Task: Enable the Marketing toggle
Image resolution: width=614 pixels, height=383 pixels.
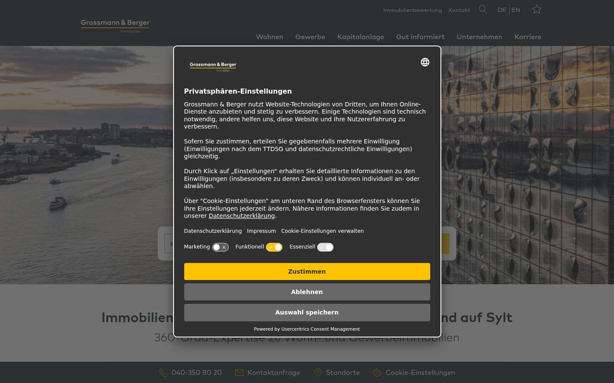Action: [220, 247]
